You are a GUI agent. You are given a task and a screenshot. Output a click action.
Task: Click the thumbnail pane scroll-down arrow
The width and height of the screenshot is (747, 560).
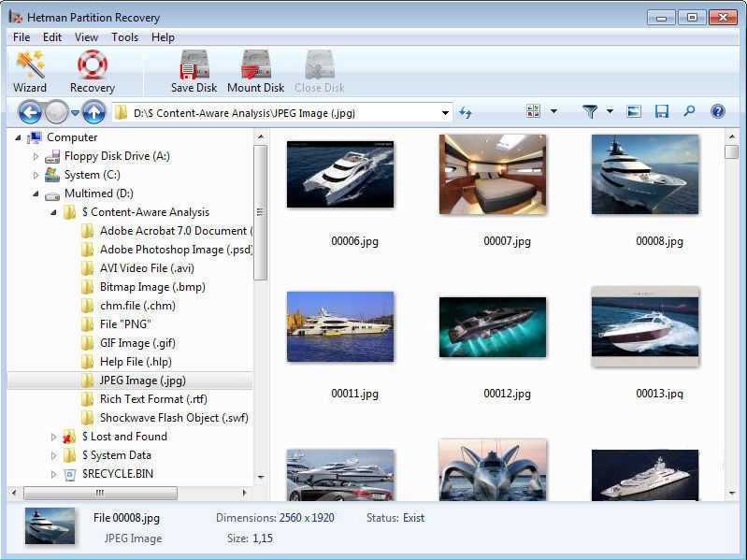[x=732, y=494]
